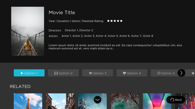This screenshot has height=109, width=195.
Task: Click the circular arrow icon beside Back
Action: coord(172,100)
